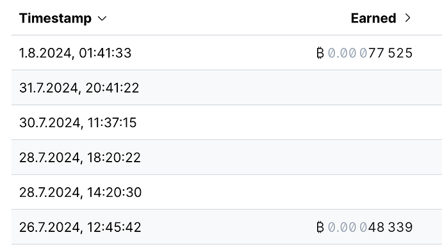
Task: Select the row dated 26.7.2024, 12:45:42
Action: pyautogui.click(x=227, y=227)
